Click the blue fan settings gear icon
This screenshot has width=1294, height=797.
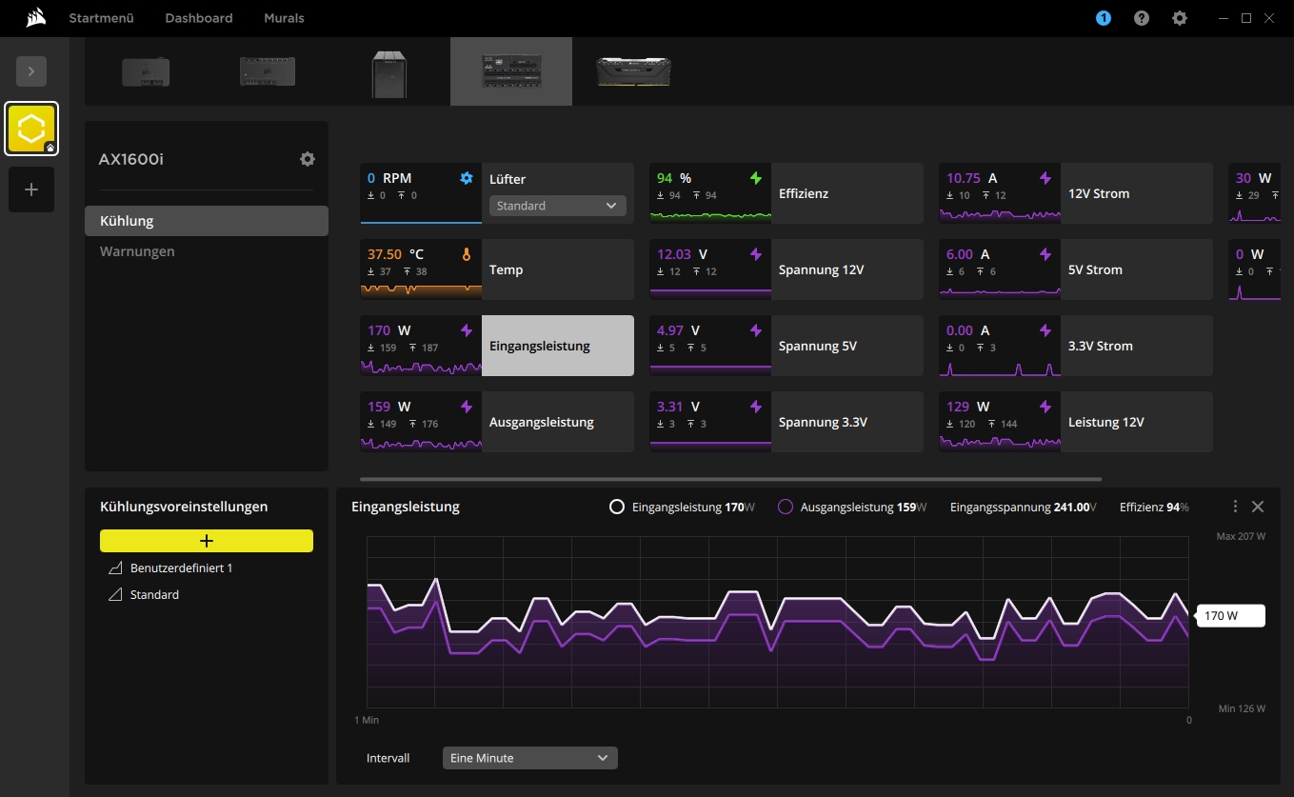[x=467, y=178]
